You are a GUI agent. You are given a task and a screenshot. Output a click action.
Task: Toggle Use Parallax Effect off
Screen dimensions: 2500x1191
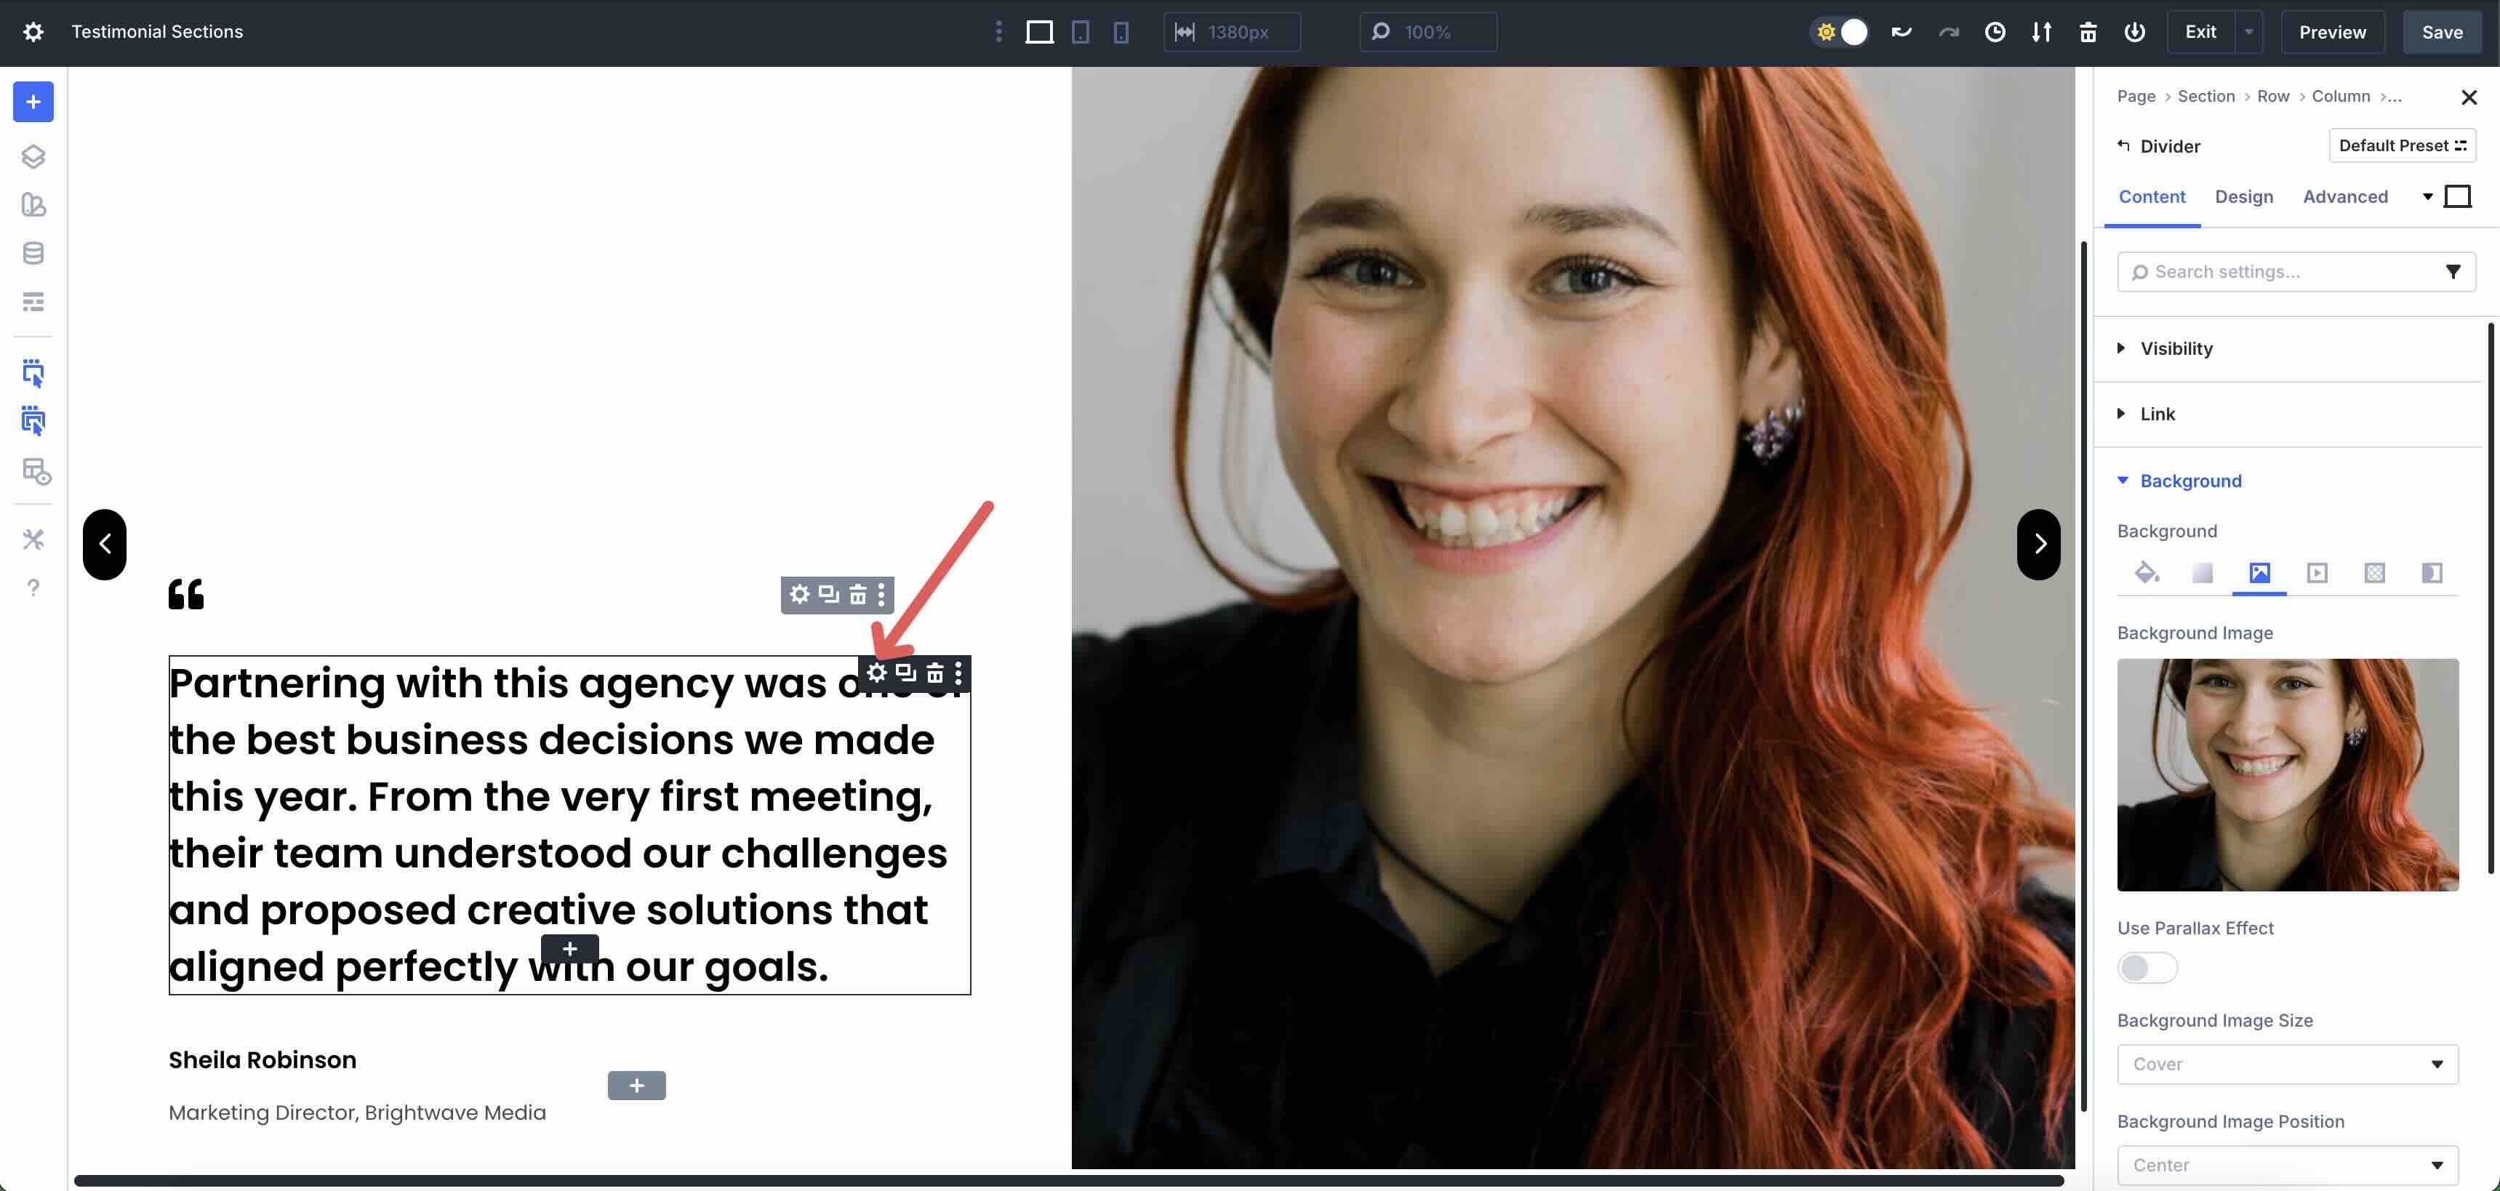tap(2148, 968)
